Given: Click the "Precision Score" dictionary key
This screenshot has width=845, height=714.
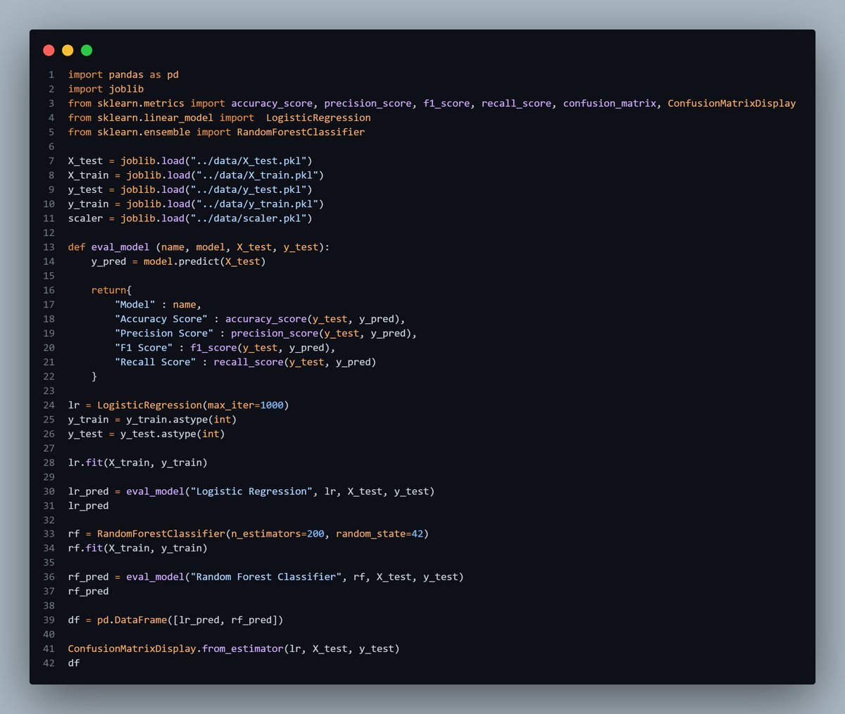Looking at the screenshot, I should pos(164,333).
